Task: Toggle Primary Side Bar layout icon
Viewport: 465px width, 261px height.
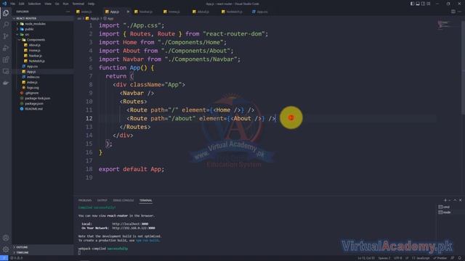Action: click(412, 4)
